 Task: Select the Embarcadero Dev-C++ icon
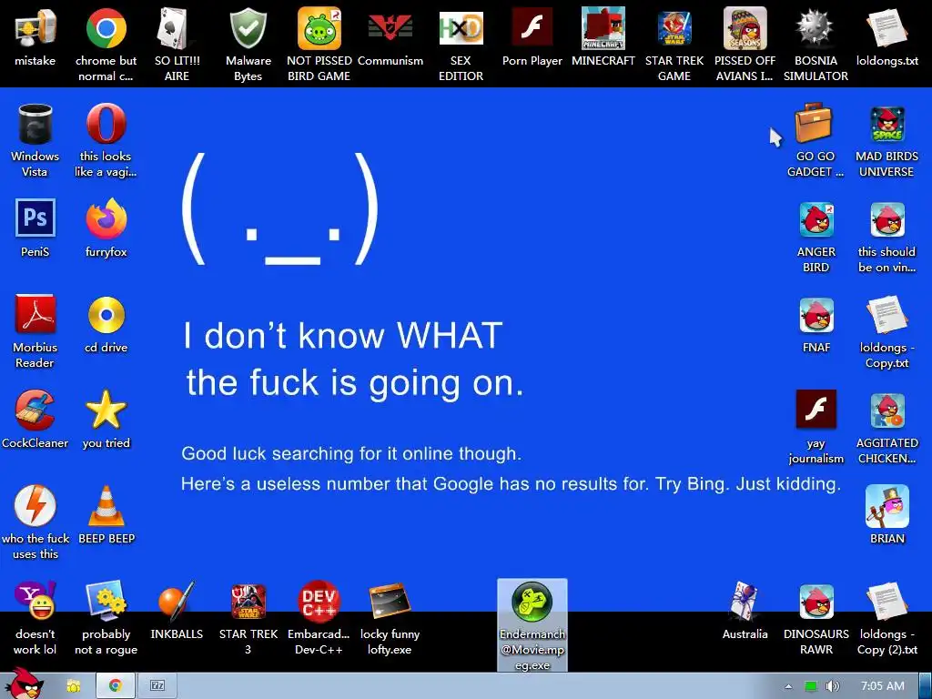pyautogui.click(x=319, y=619)
